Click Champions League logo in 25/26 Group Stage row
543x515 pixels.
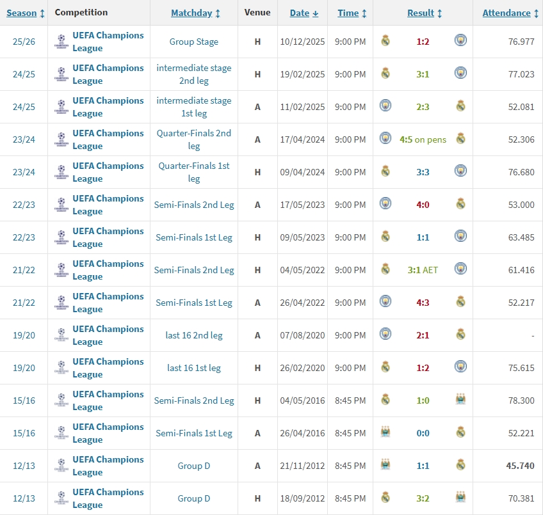[x=61, y=42]
